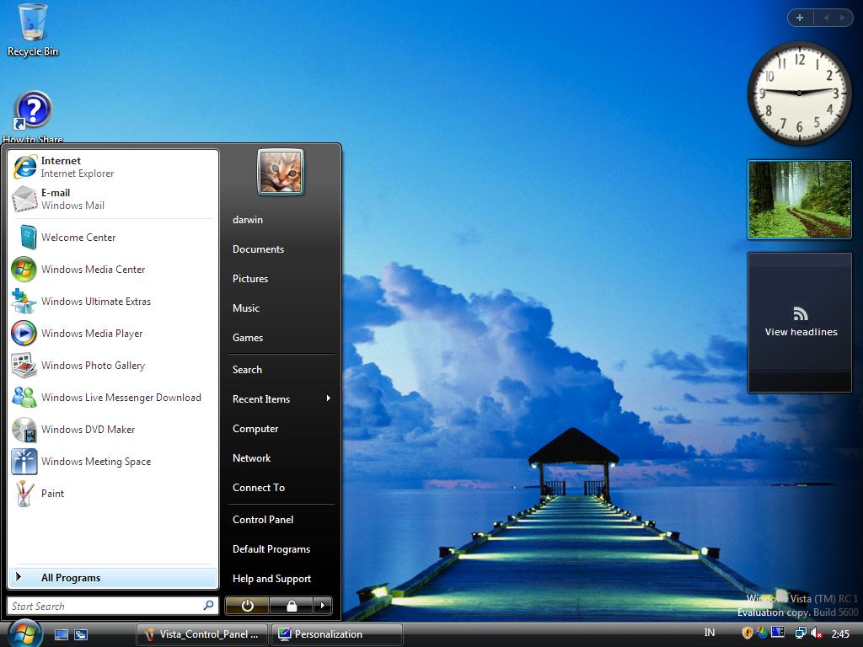863x647 pixels.
Task: Open the security shield tray icon
Action: coord(747,634)
